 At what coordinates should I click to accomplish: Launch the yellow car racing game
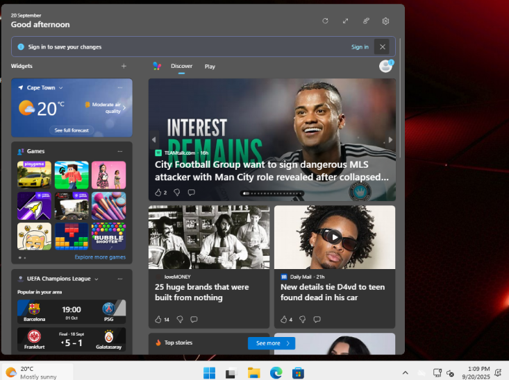[x=34, y=175]
